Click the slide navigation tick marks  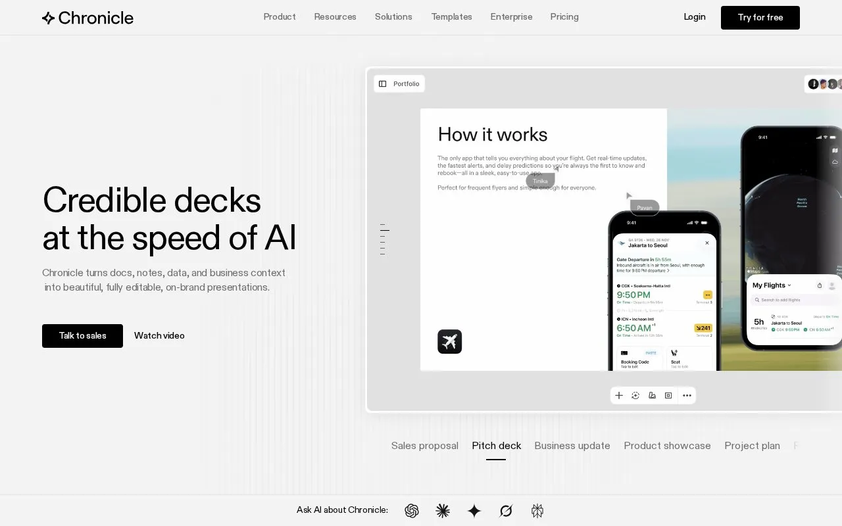[x=384, y=239]
